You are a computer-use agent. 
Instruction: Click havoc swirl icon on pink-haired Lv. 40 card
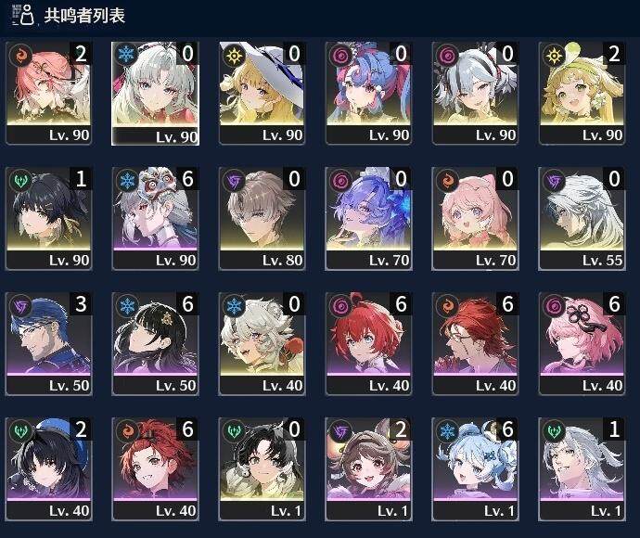[554, 305]
